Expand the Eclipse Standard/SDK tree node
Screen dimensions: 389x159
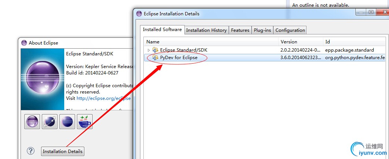pyautogui.click(x=149, y=50)
